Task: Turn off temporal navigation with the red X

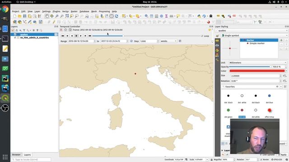Action: pyautogui.click(x=61, y=30)
